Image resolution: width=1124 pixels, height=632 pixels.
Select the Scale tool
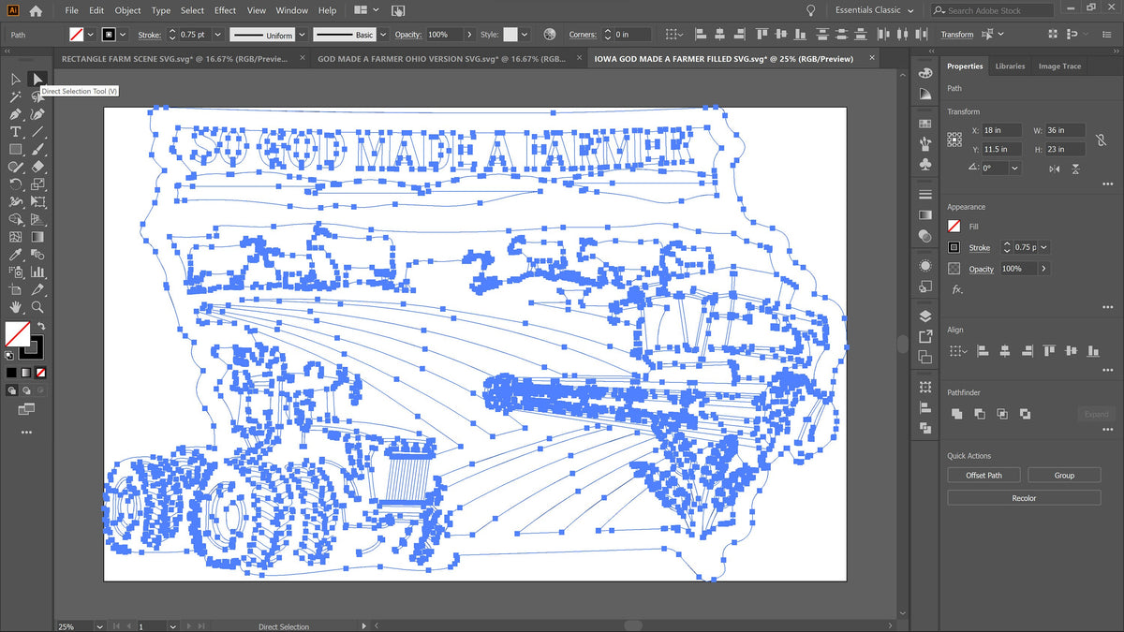pyautogui.click(x=37, y=184)
